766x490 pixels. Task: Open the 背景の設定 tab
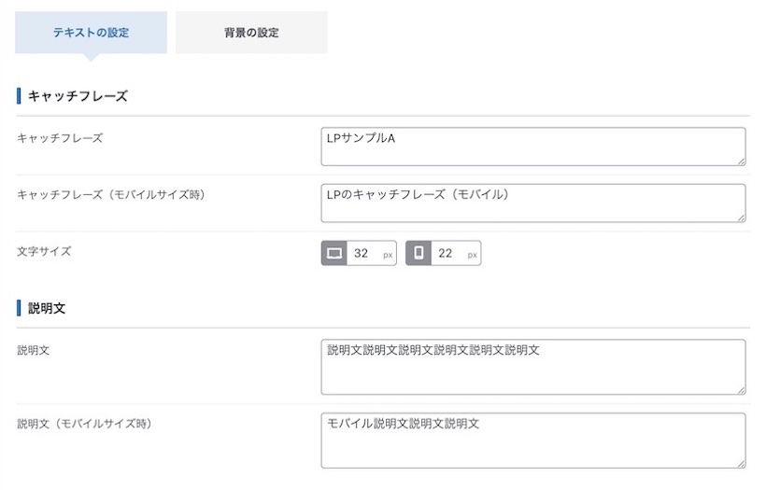[x=251, y=33]
